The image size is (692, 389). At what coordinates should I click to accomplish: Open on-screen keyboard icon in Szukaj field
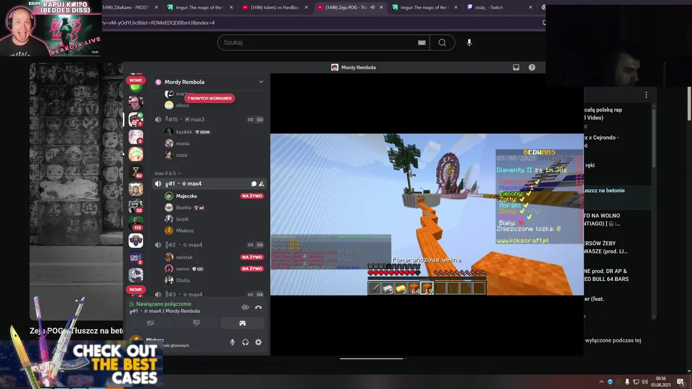(x=422, y=43)
